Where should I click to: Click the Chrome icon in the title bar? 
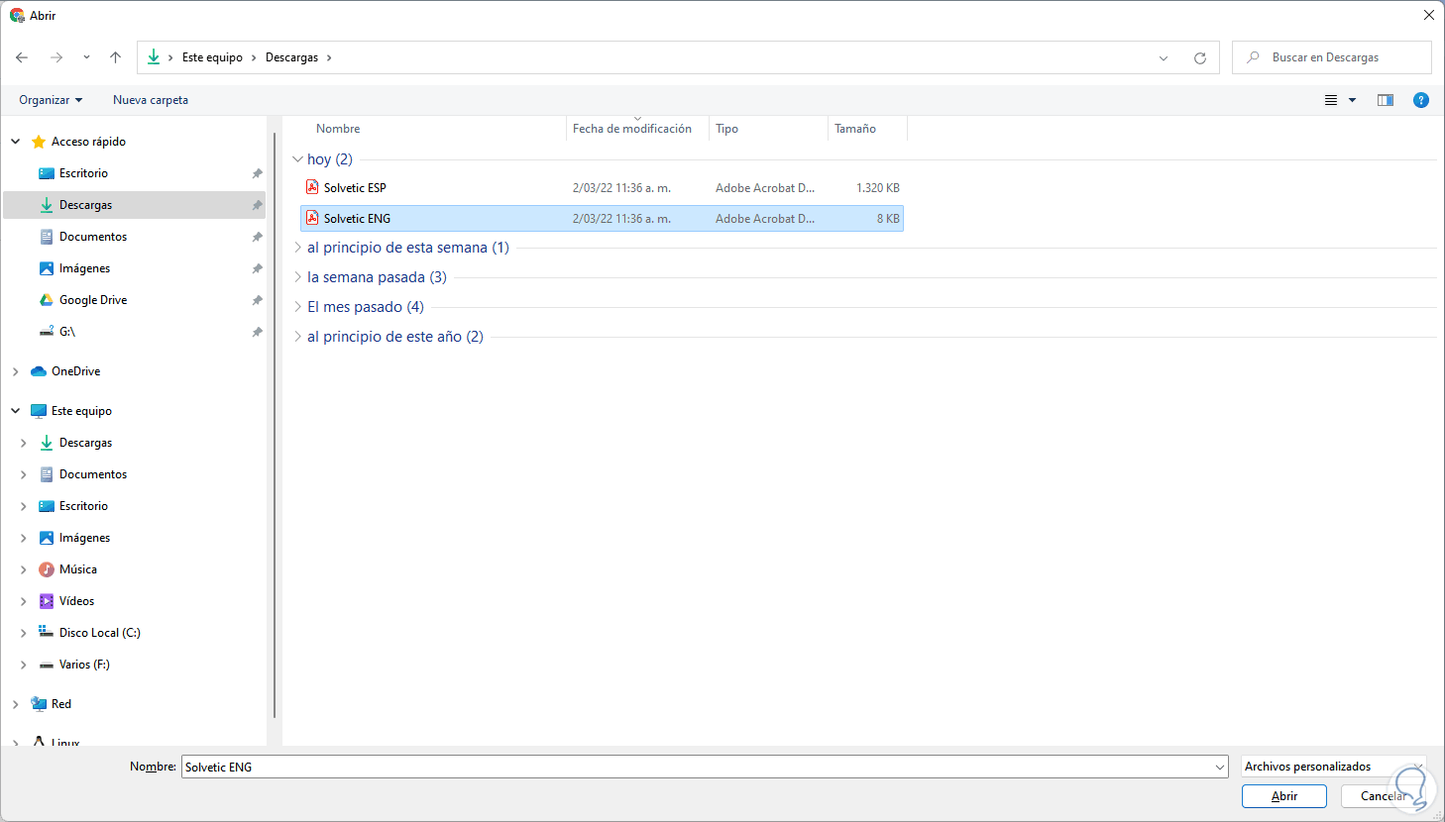click(17, 16)
